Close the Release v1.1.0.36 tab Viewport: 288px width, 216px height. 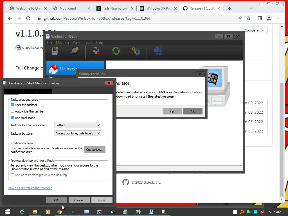pyautogui.click(x=219, y=8)
